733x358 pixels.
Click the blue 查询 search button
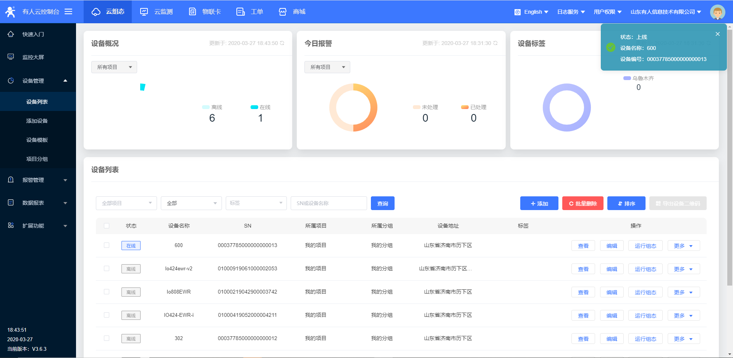[x=382, y=203]
